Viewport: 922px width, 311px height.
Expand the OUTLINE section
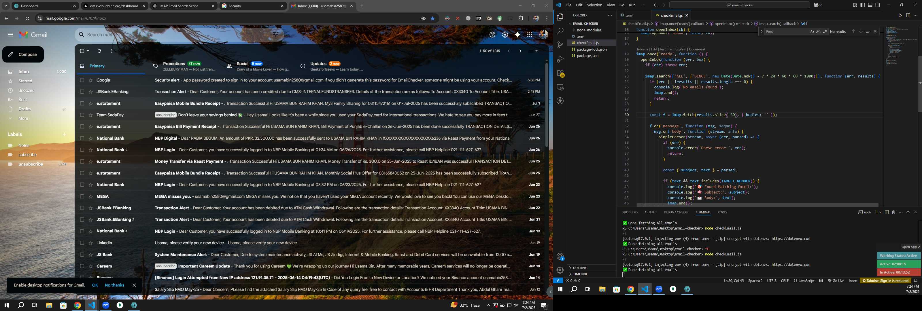(580, 268)
